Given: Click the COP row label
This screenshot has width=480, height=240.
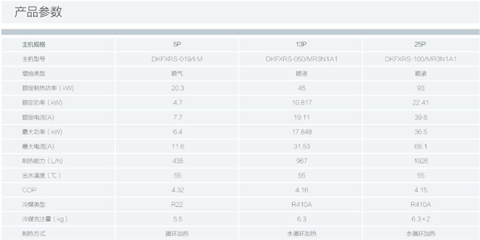Looking at the screenshot, I should pos(28,190).
